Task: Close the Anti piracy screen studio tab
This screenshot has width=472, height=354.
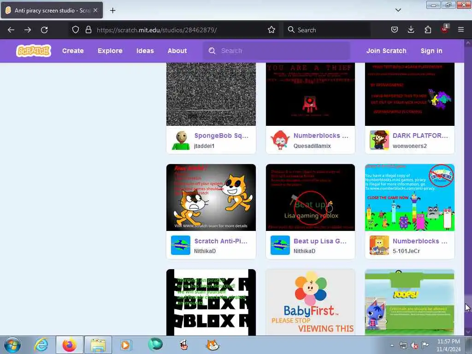Action: [95, 10]
